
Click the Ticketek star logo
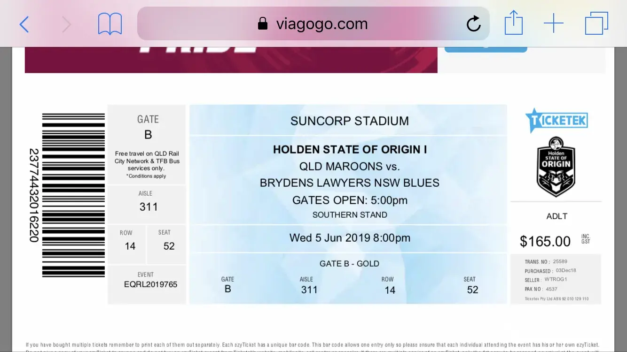tap(556, 120)
